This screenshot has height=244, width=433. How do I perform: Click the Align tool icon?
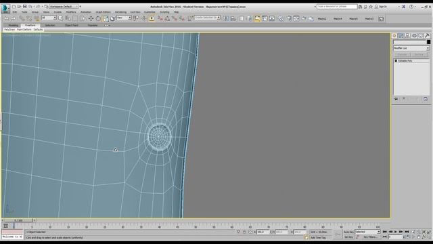coord(233,18)
